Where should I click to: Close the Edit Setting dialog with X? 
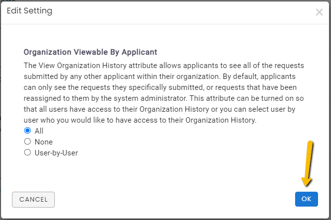pyautogui.click(x=319, y=12)
